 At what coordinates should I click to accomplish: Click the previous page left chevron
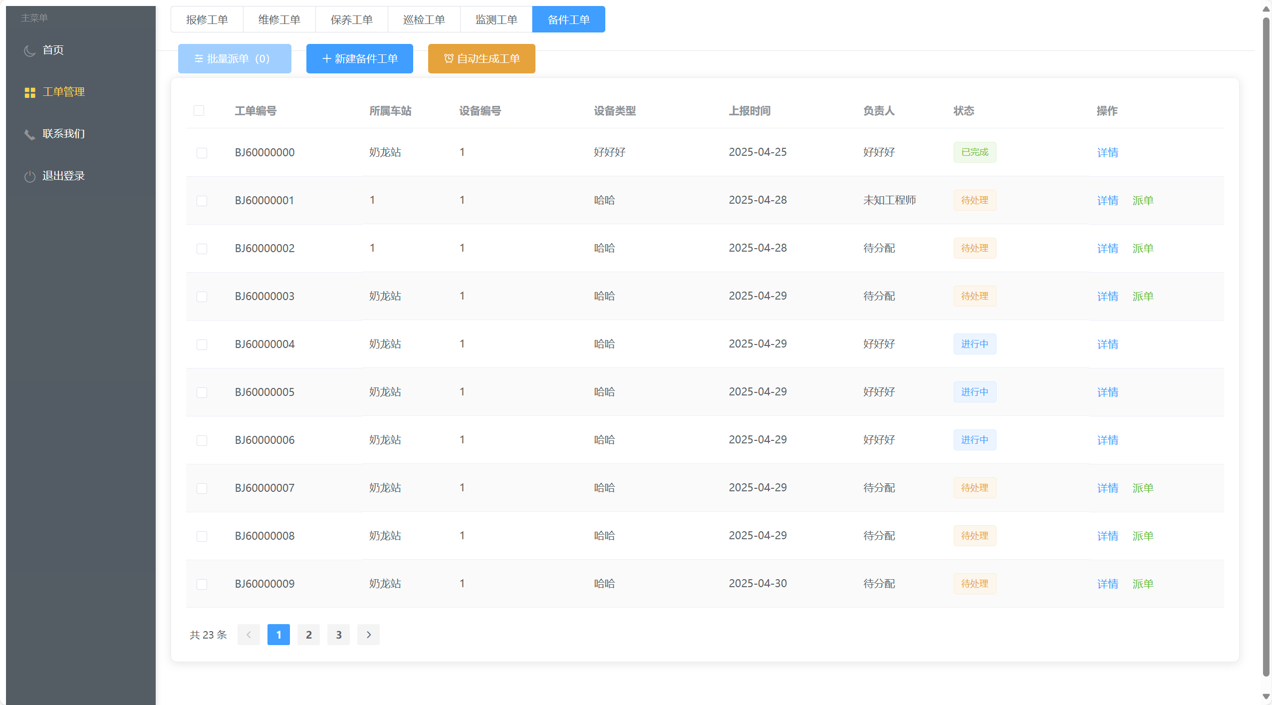[x=249, y=635]
